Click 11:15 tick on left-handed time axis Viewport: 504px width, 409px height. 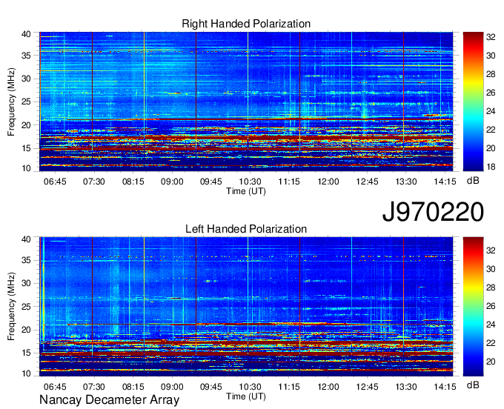[289, 386]
